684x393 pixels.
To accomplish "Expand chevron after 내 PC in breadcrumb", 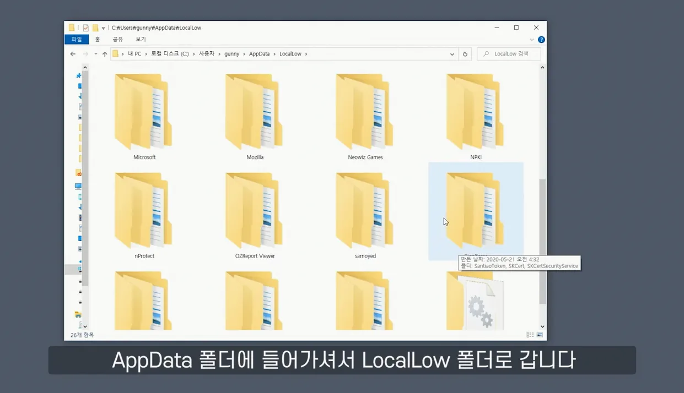I will point(147,54).
